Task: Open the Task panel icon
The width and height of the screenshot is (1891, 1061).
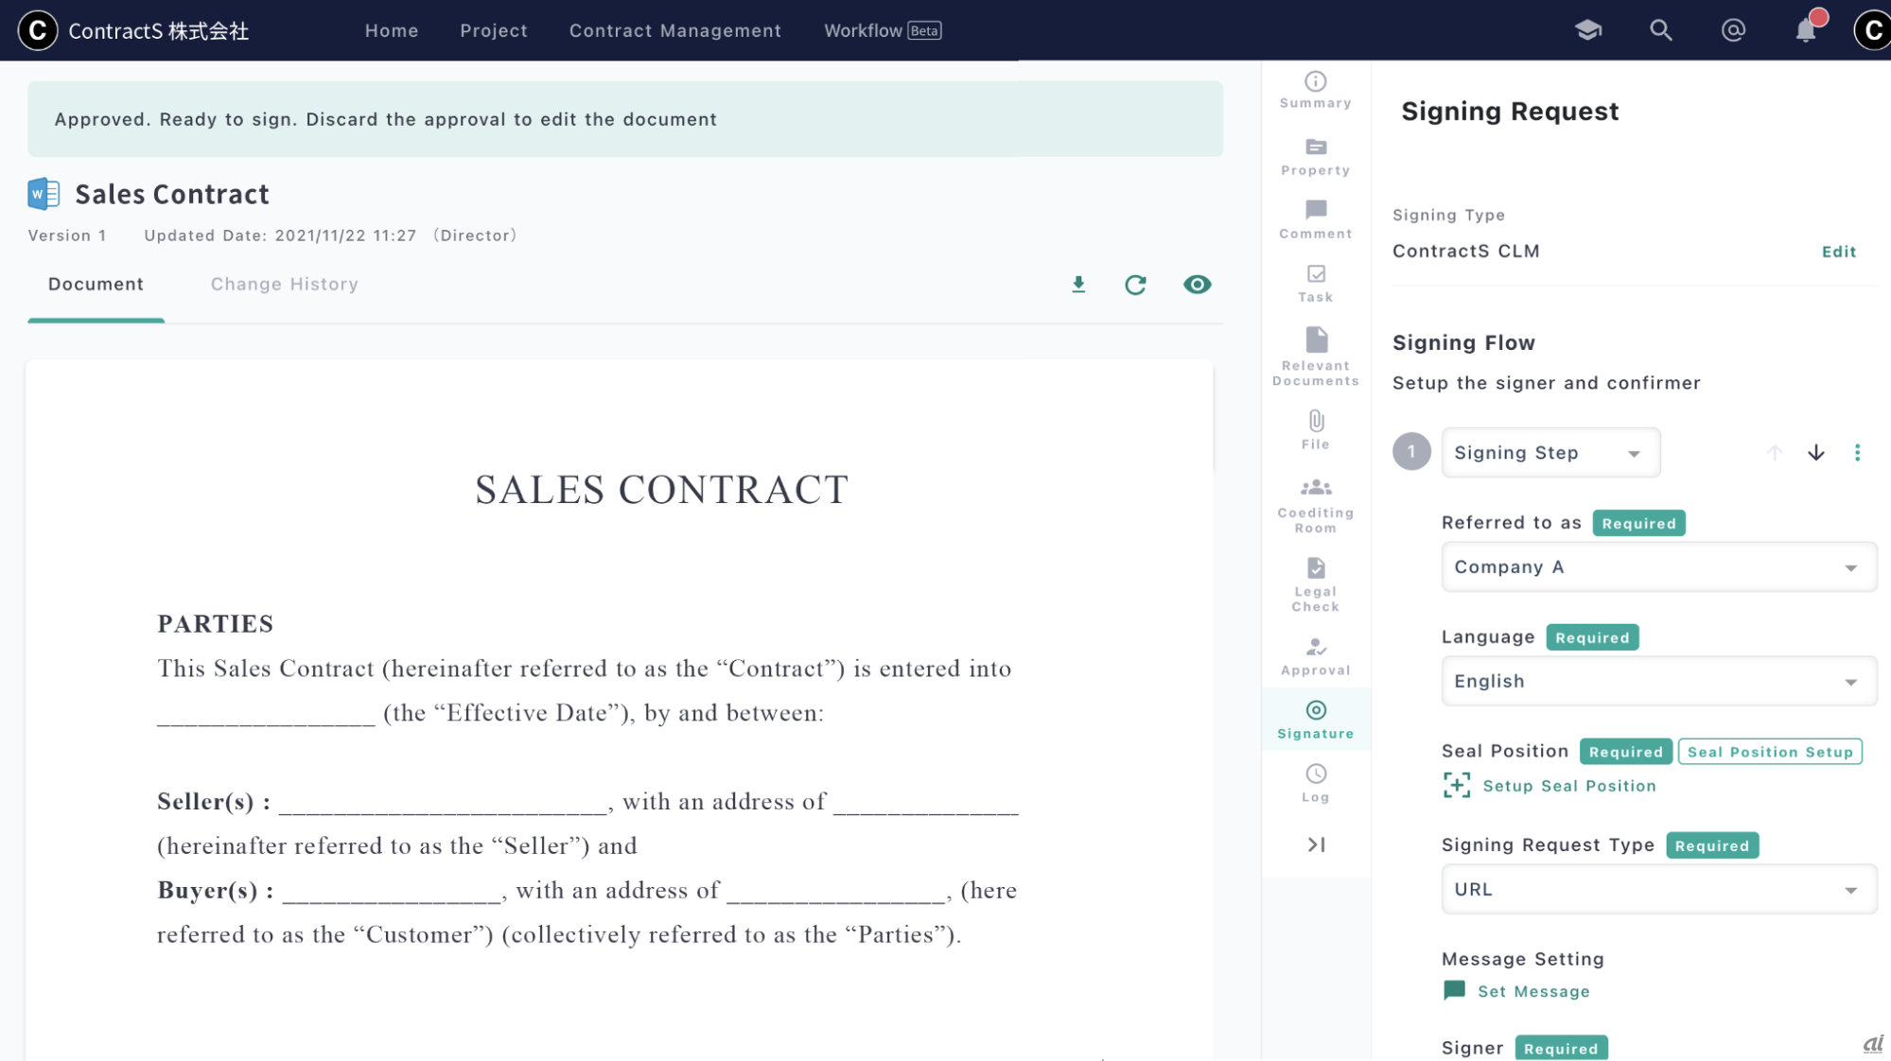Action: coord(1315,283)
